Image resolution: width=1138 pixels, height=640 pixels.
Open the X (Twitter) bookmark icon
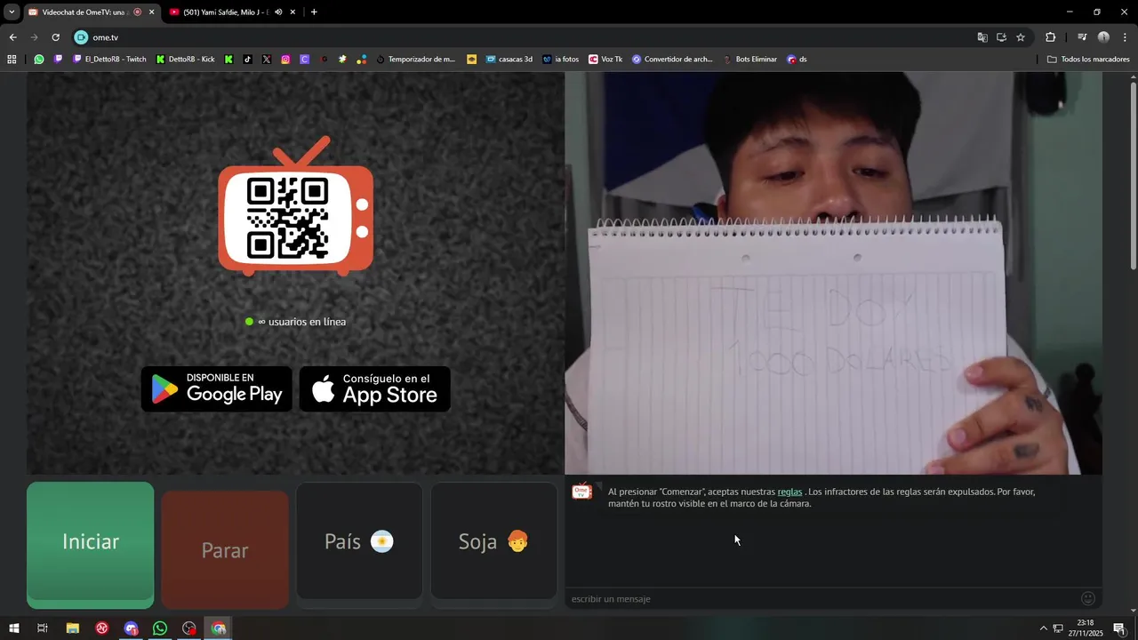267,60
